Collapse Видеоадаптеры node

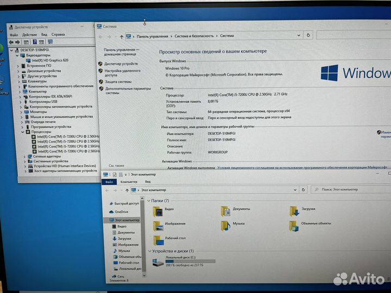click(17, 55)
